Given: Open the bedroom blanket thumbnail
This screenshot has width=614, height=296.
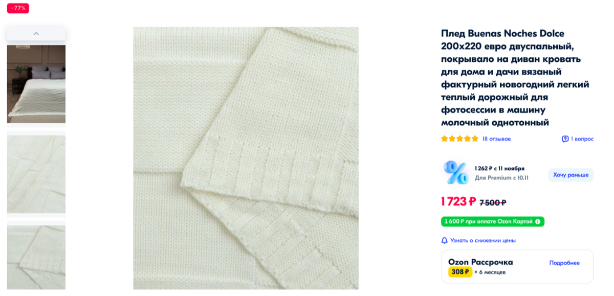Looking at the screenshot, I should (x=36, y=84).
